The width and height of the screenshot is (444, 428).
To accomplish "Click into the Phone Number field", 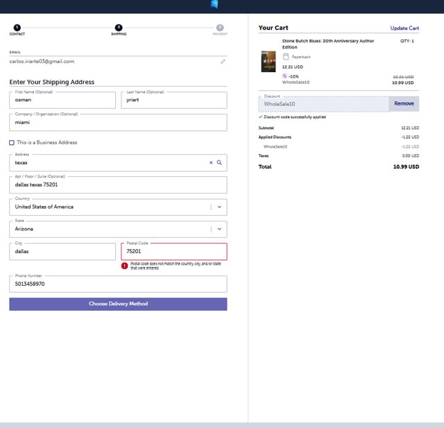I will (x=118, y=284).
